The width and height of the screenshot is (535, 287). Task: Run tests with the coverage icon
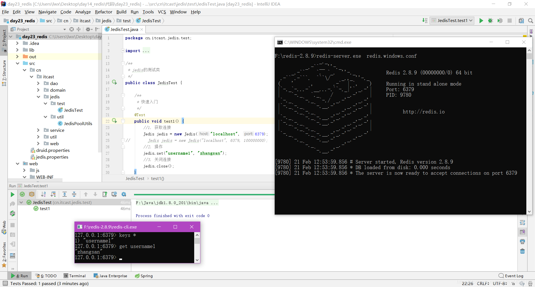coord(500,21)
